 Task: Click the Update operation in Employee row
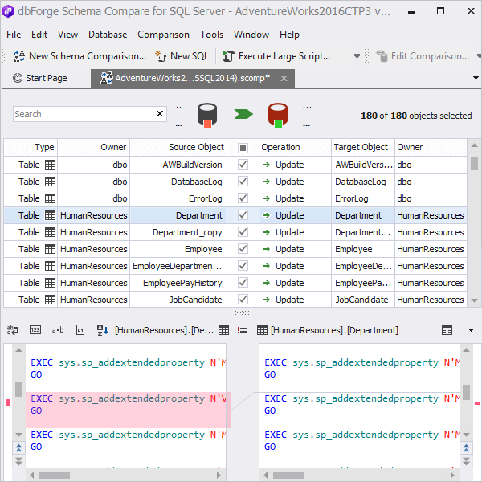tap(289, 249)
